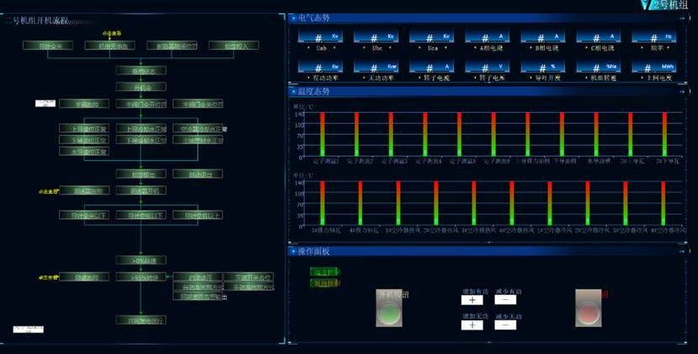
Task: Click 点击查看 beside the 调速器 step
Action: [x=49, y=191]
